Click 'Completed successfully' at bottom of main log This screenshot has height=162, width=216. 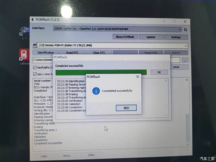click(48, 143)
